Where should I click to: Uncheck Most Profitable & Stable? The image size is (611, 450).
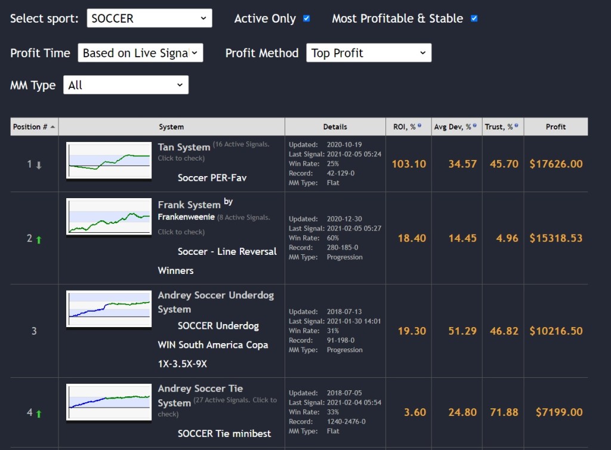pyautogui.click(x=474, y=18)
